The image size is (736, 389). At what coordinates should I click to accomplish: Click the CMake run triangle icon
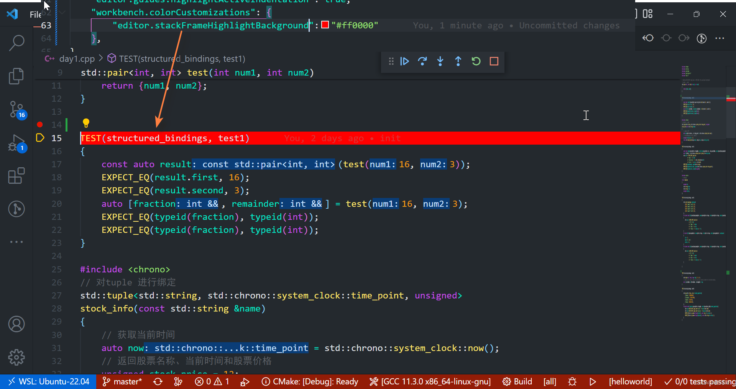[x=593, y=382]
